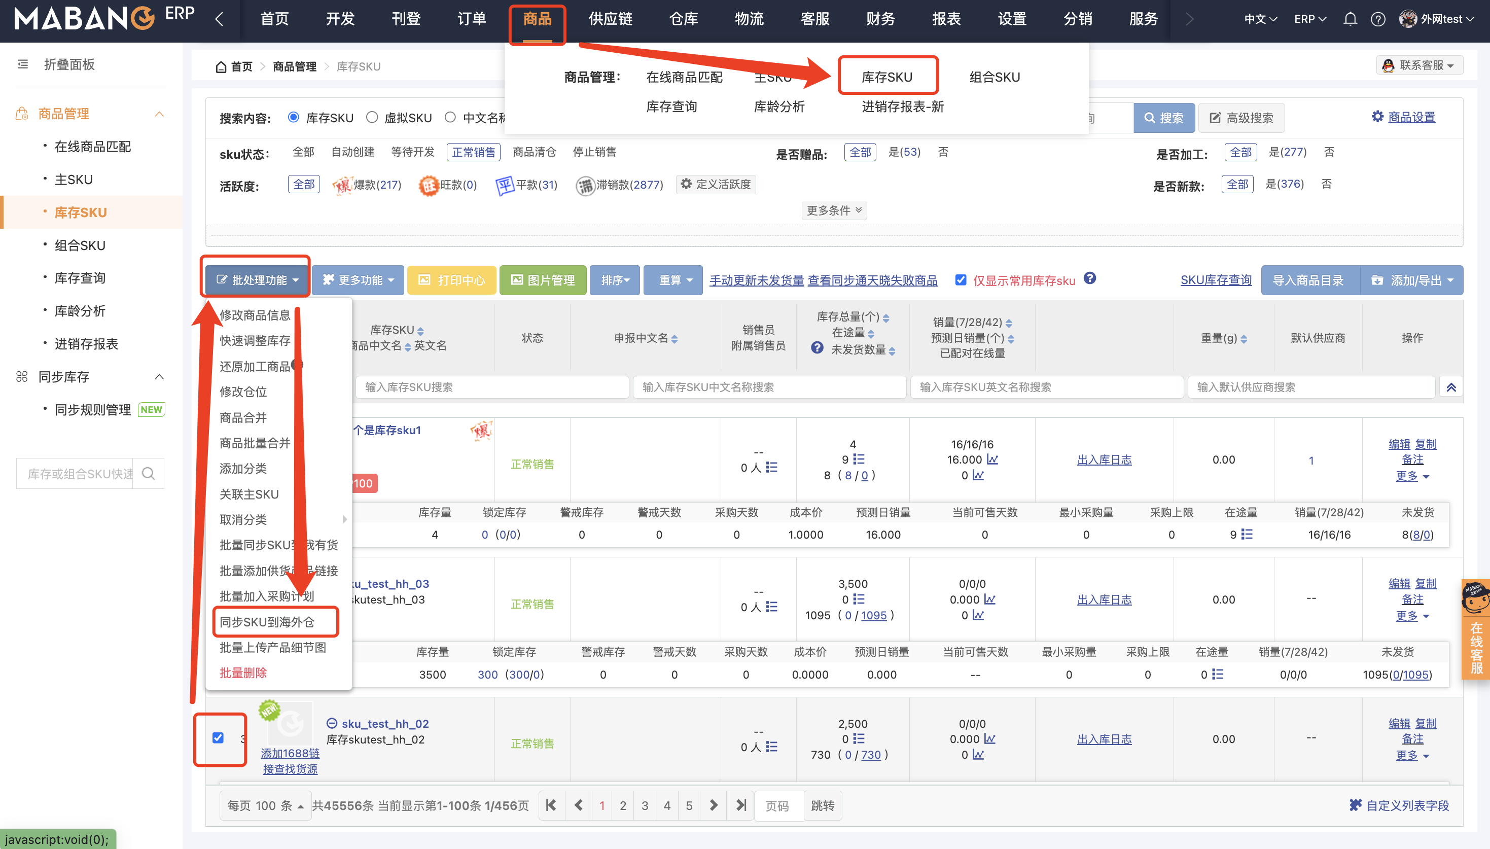Select 库存SKU in 商品管理 submenu
1490x849 pixels.
tap(886, 77)
